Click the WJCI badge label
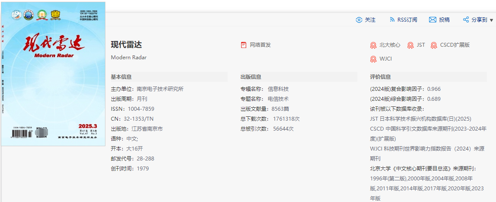Screen dimensions: 496x202 (385, 59)
